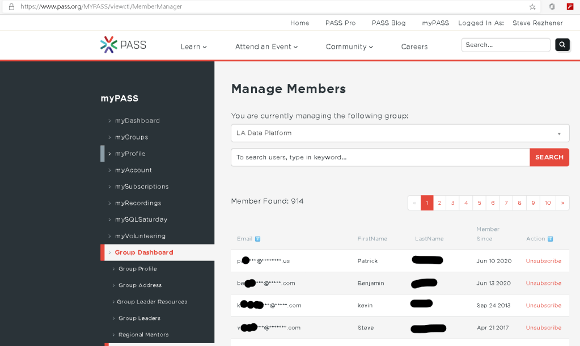Go to page 2 of members
Screen dimensions: 580x346
[x=439, y=203]
